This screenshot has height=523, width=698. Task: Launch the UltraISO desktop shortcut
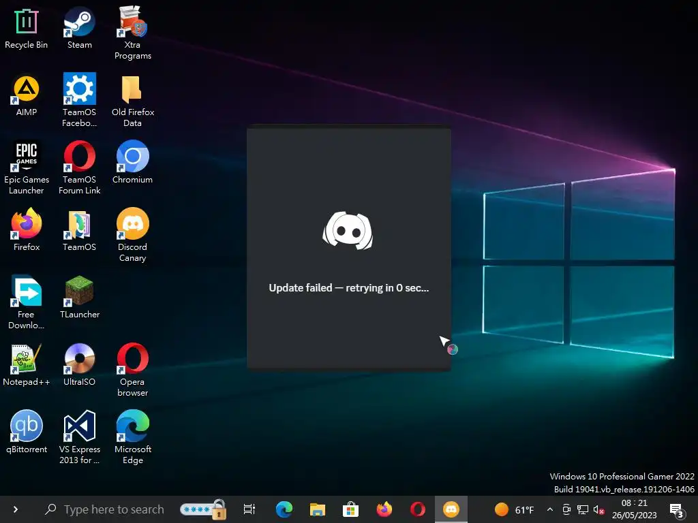point(79,365)
